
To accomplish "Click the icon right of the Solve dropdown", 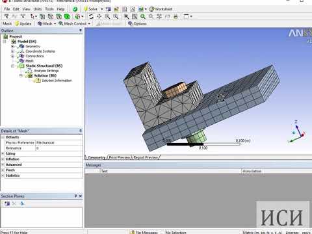I will (108, 9).
